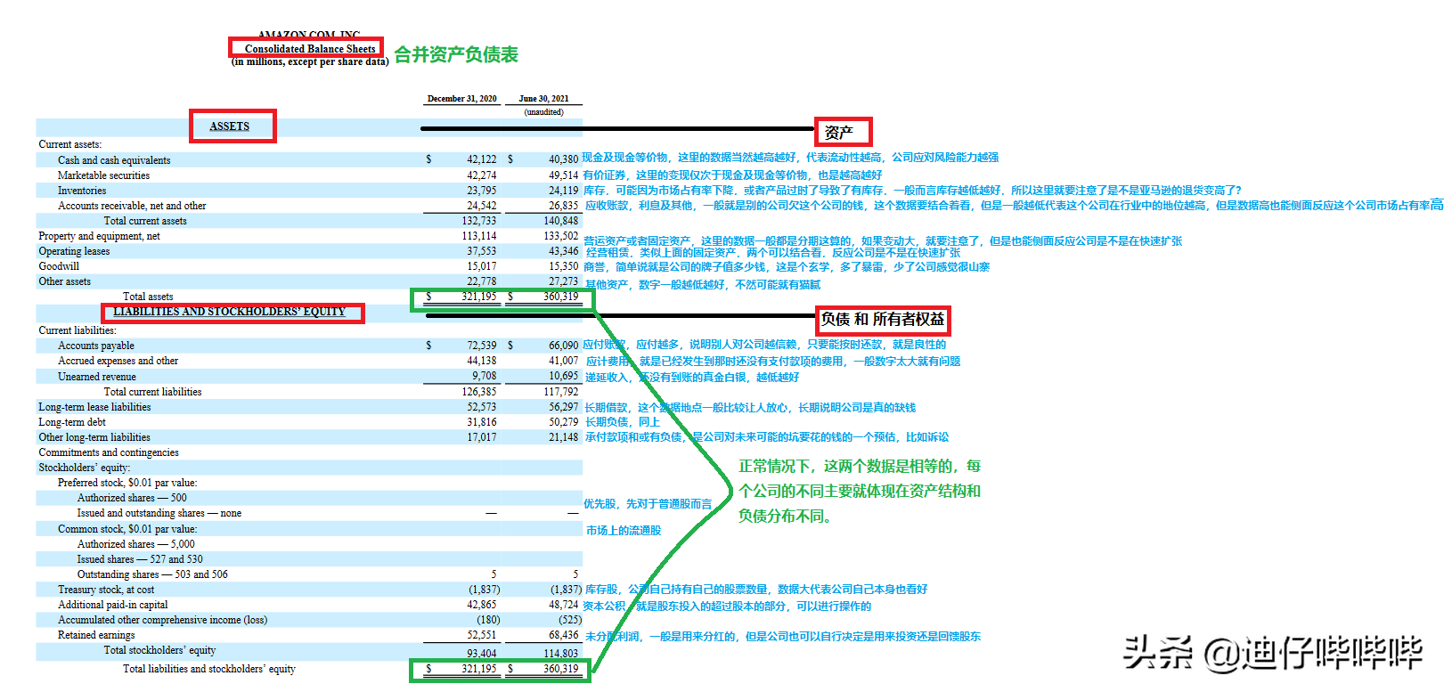Click Commitments and contingencies label
The width and height of the screenshot is (1444, 692).
tap(109, 452)
